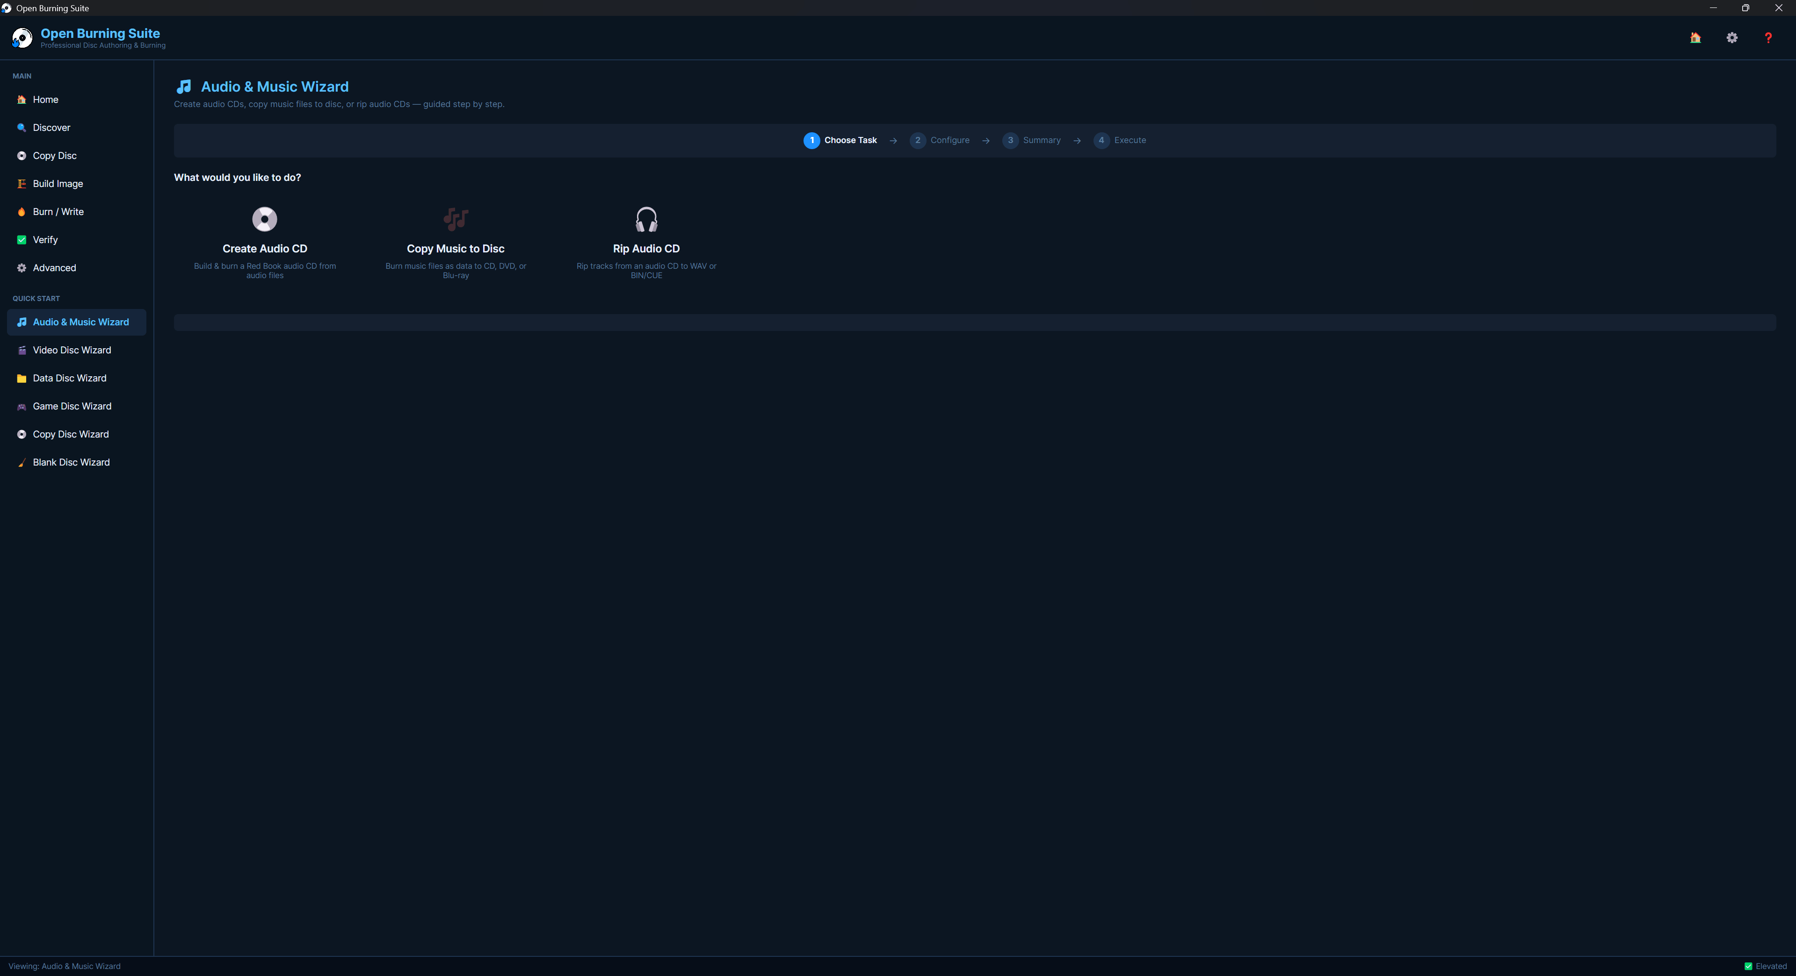Select the Create Audio CD disc icon
This screenshot has width=1796, height=976.
pos(265,219)
